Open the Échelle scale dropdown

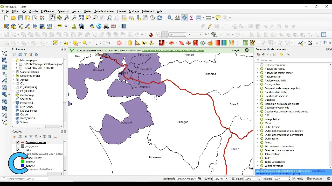[227, 179]
